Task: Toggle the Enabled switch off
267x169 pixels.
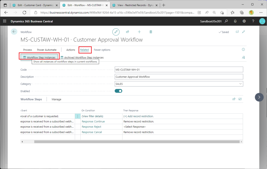Action: coord(118,91)
